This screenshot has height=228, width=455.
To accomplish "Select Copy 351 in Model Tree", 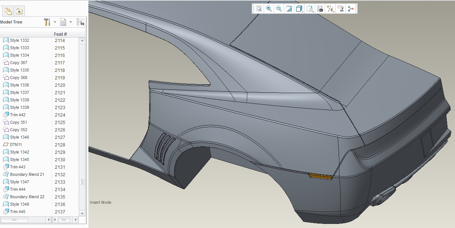I will [x=15, y=122].
